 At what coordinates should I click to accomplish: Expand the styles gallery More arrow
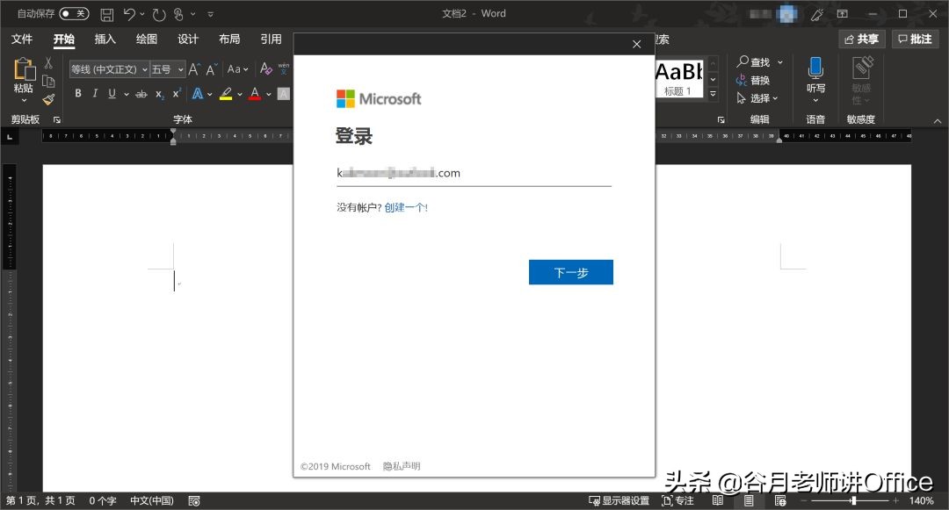click(x=713, y=94)
